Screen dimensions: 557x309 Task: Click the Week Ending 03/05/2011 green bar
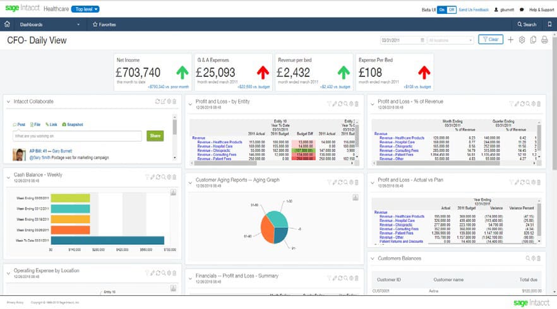point(70,197)
